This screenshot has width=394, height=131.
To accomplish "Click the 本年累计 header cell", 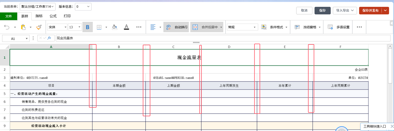I will 285,85.
